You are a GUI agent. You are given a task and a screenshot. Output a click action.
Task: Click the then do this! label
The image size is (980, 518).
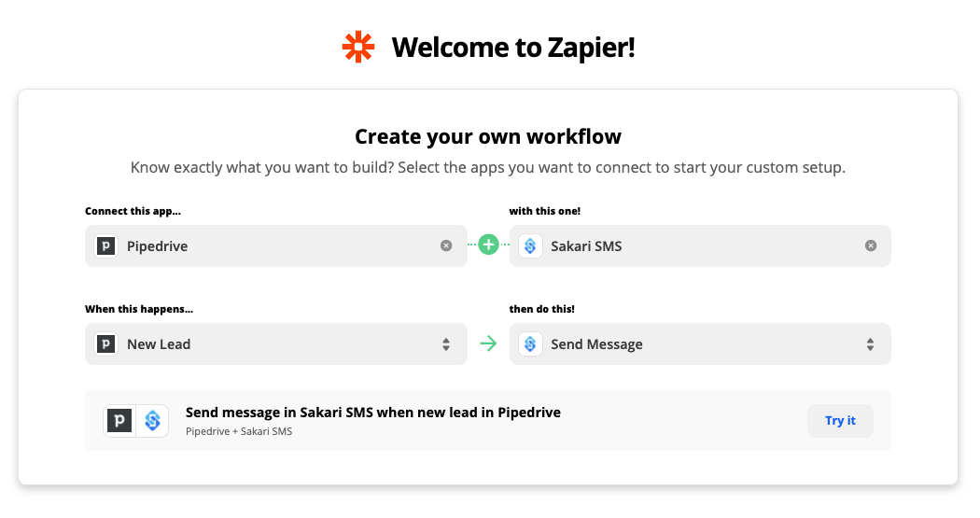tap(542, 309)
